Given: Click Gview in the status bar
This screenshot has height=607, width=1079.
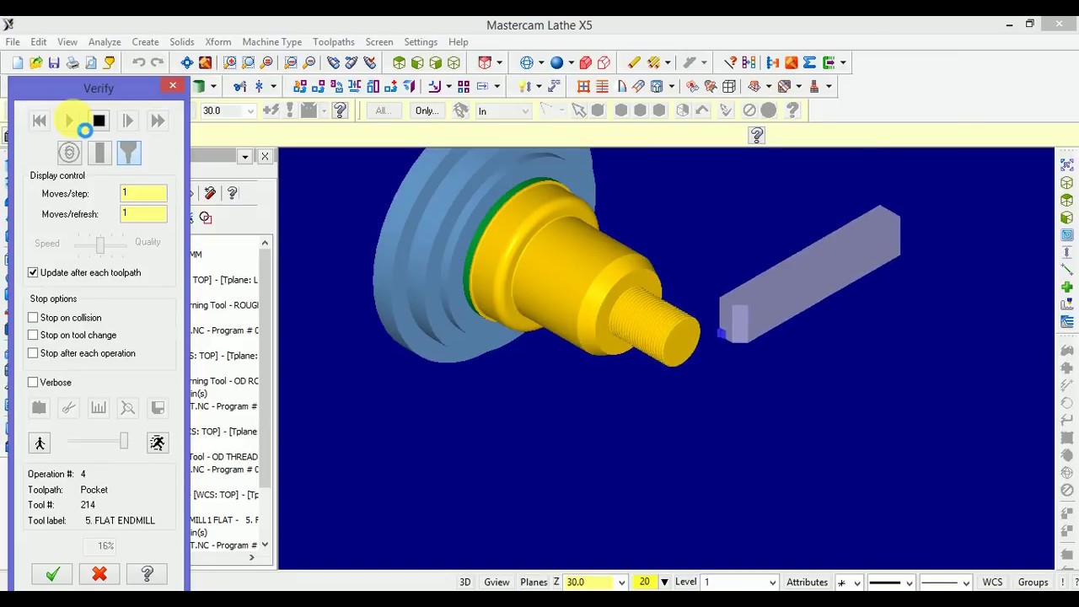Looking at the screenshot, I should (x=497, y=583).
